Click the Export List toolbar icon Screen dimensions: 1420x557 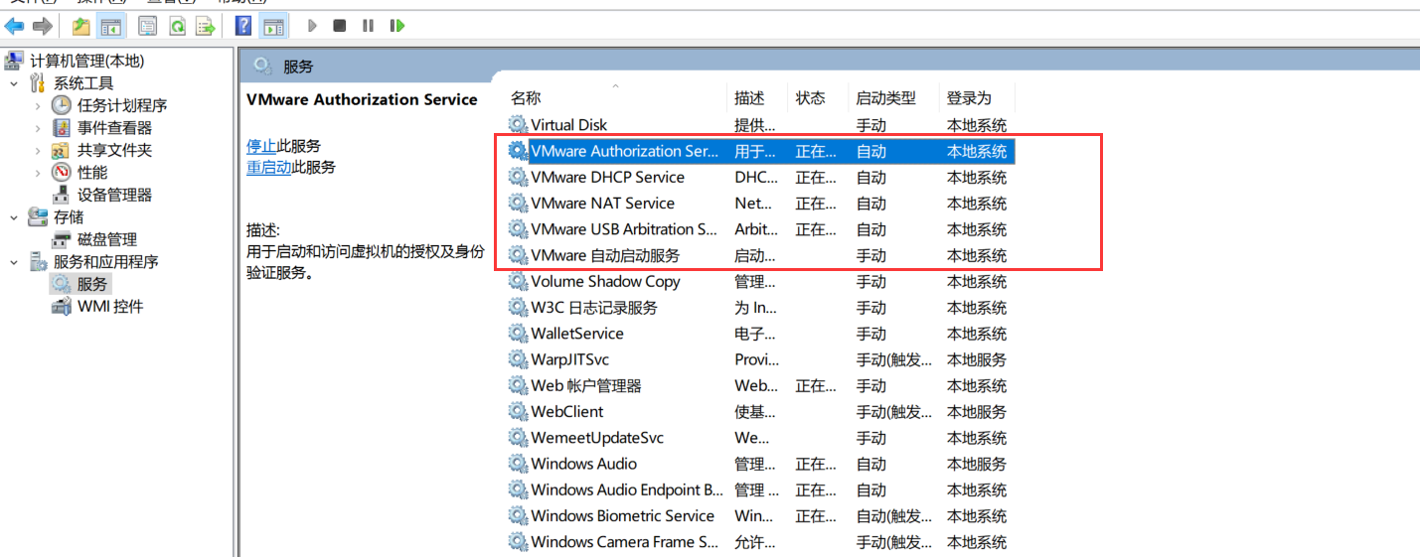tap(206, 26)
